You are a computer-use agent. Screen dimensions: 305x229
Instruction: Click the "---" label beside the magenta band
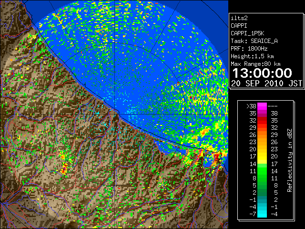click(x=273, y=106)
